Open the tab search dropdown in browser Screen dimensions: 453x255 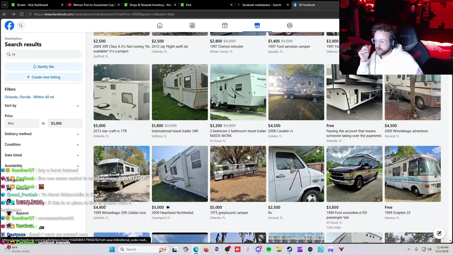point(5,5)
